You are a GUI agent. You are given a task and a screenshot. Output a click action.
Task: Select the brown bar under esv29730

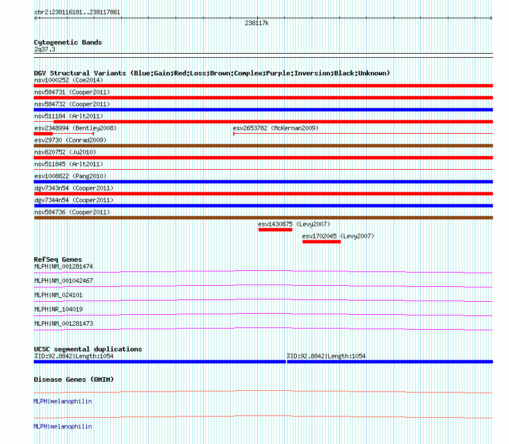point(263,146)
